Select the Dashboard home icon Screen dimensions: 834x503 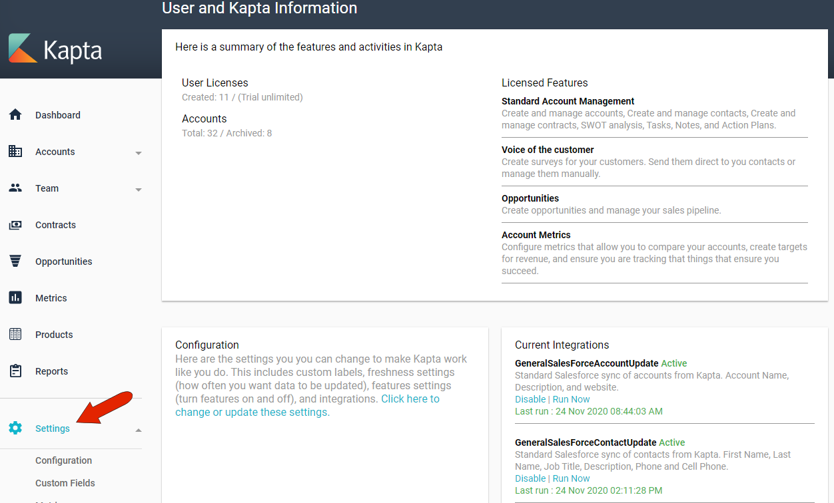coord(15,114)
